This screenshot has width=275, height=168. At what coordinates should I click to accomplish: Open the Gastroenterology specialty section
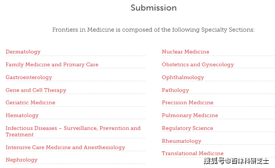click(x=29, y=77)
